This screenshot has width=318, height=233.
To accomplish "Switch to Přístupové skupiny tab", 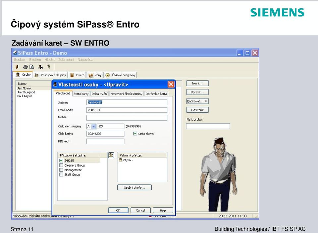I will 50,75.
